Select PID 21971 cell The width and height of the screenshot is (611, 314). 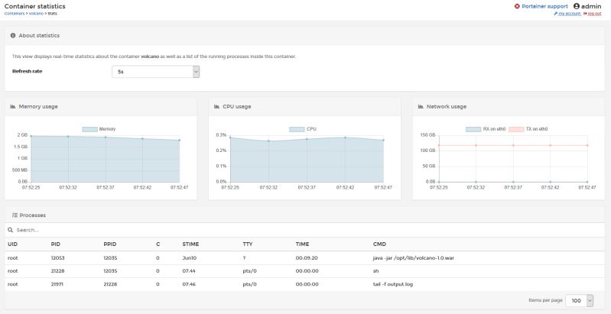(57, 284)
